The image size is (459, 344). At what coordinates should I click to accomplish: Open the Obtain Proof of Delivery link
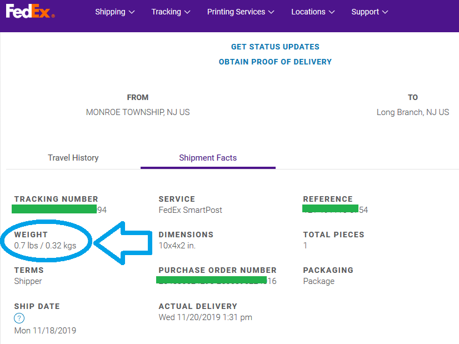click(x=275, y=62)
